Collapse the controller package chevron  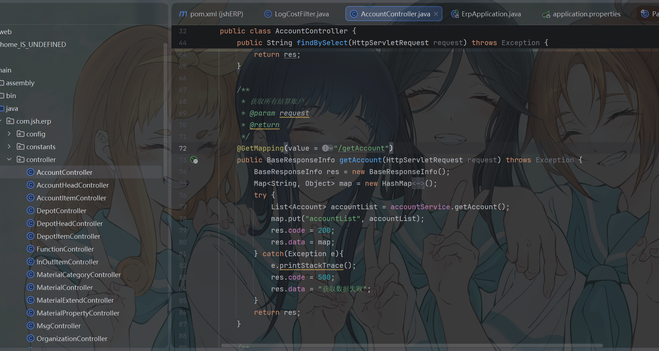point(9,160)
